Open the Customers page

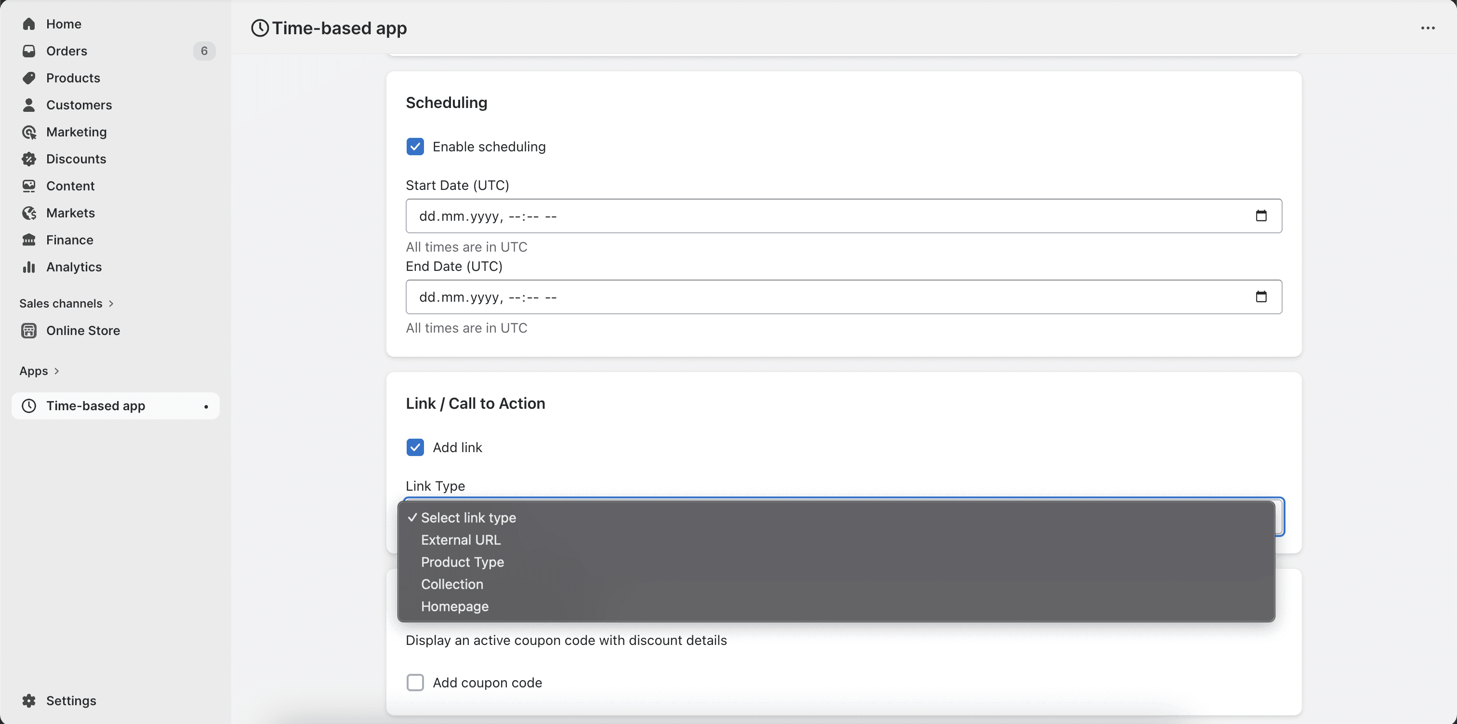tap(79, 105)
